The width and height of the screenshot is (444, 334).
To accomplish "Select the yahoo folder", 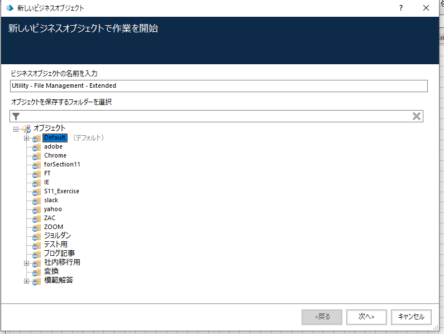I will (x=53, y=209).
